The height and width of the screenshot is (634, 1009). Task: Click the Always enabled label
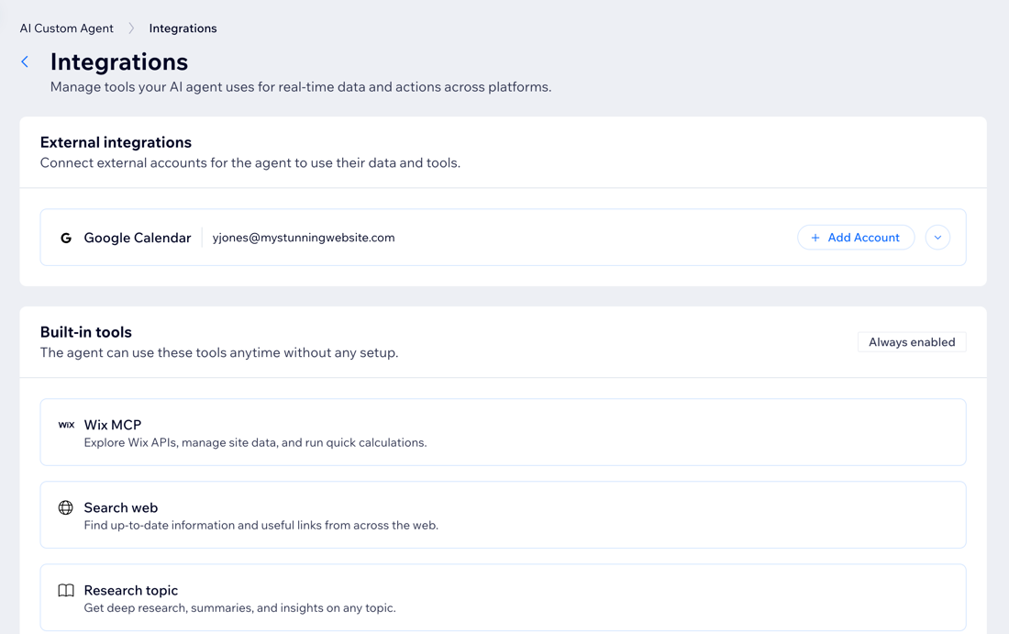click(912, 341)
